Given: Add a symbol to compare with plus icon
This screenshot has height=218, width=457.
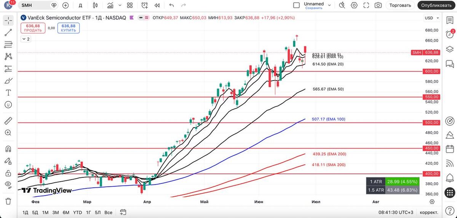Looking at the screenshot, I should click(66, 5).
